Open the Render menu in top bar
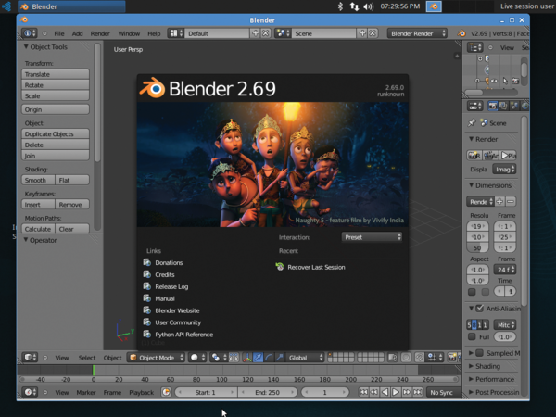 [x=100, y=33]
